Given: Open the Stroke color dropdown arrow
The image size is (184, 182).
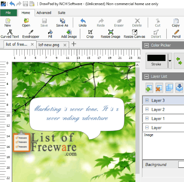Looking at the screenshot, I should [170, 61].
